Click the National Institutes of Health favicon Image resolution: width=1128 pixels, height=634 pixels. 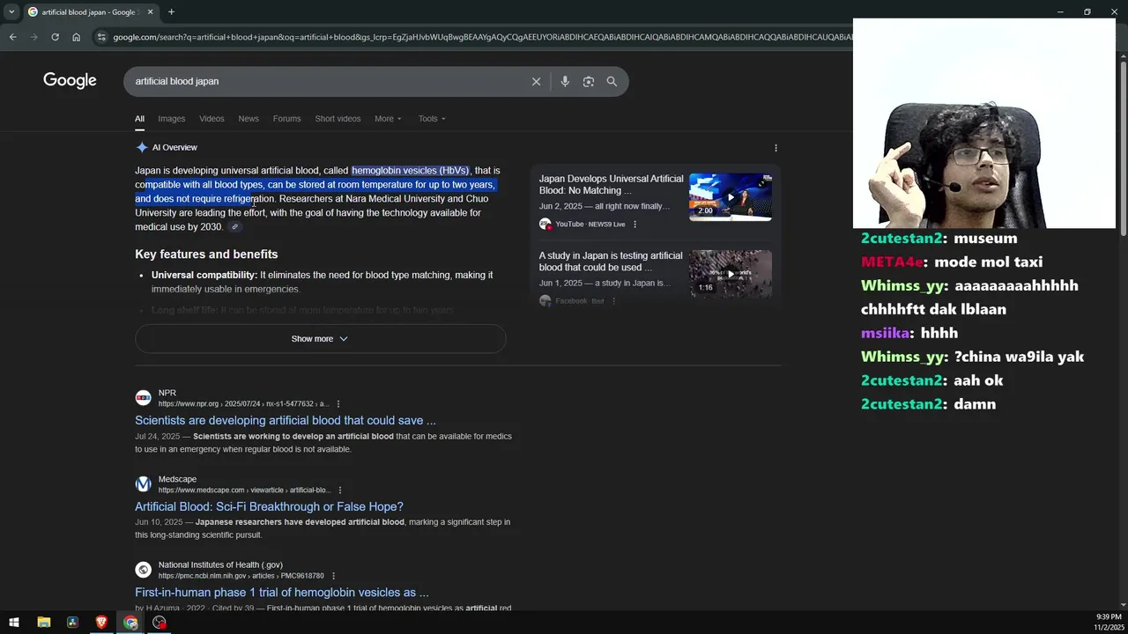[x=143, y=571]
